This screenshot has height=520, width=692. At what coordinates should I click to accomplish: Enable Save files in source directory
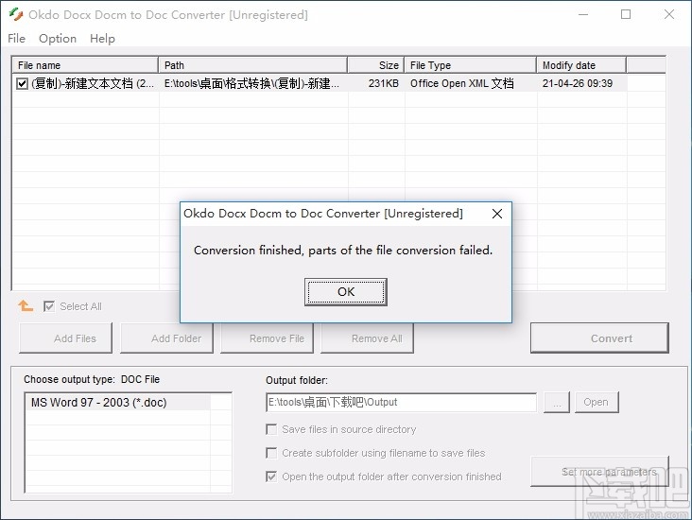271,429
